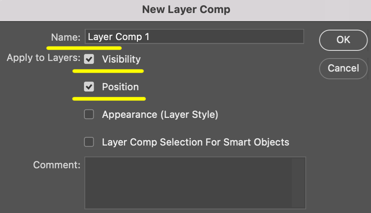Enable Layer Comp Selection For Smart Objects checkbox
Viewport: 371px width, 213px height.
pyautogui.click(x=89, y=142)
